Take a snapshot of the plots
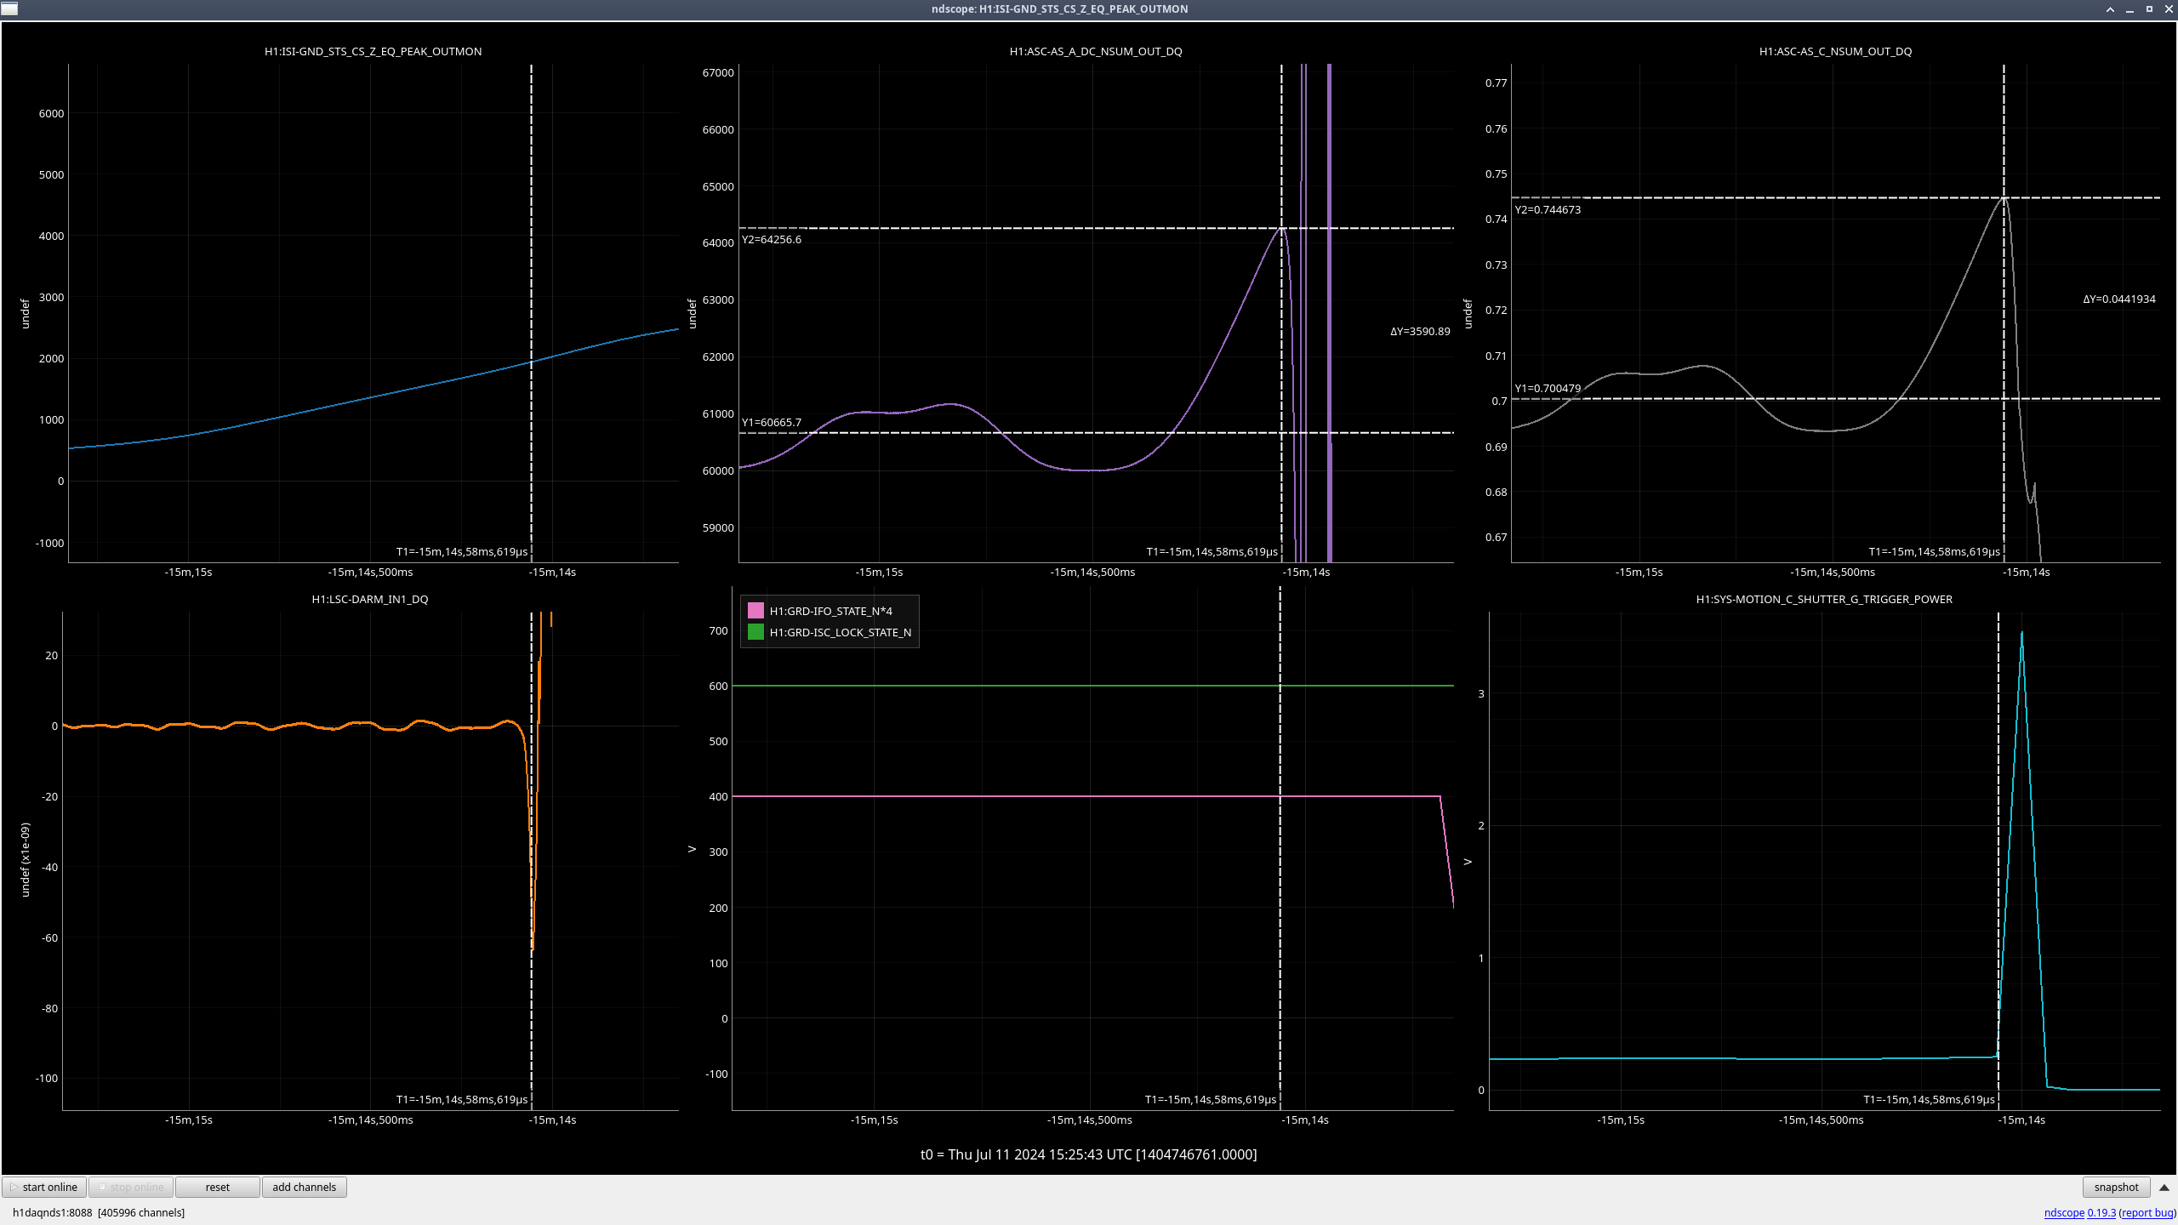The image size is (2178, 1225). [x=2116, y=1187]
